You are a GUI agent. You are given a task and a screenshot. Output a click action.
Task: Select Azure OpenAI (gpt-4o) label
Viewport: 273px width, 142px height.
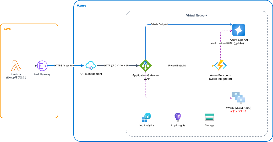point(239,41)
